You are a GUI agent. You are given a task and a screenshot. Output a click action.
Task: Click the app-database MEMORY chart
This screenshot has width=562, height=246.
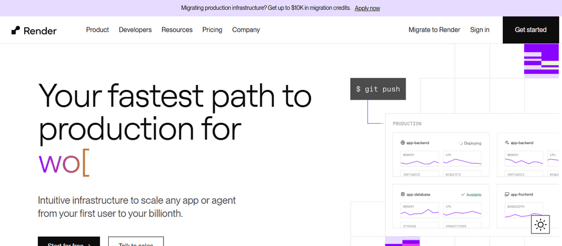click(x=419, y=210)
